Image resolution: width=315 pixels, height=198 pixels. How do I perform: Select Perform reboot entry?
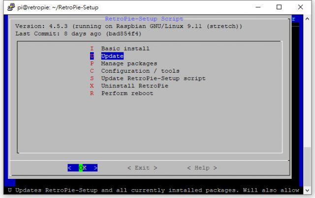tap(127, 93)
